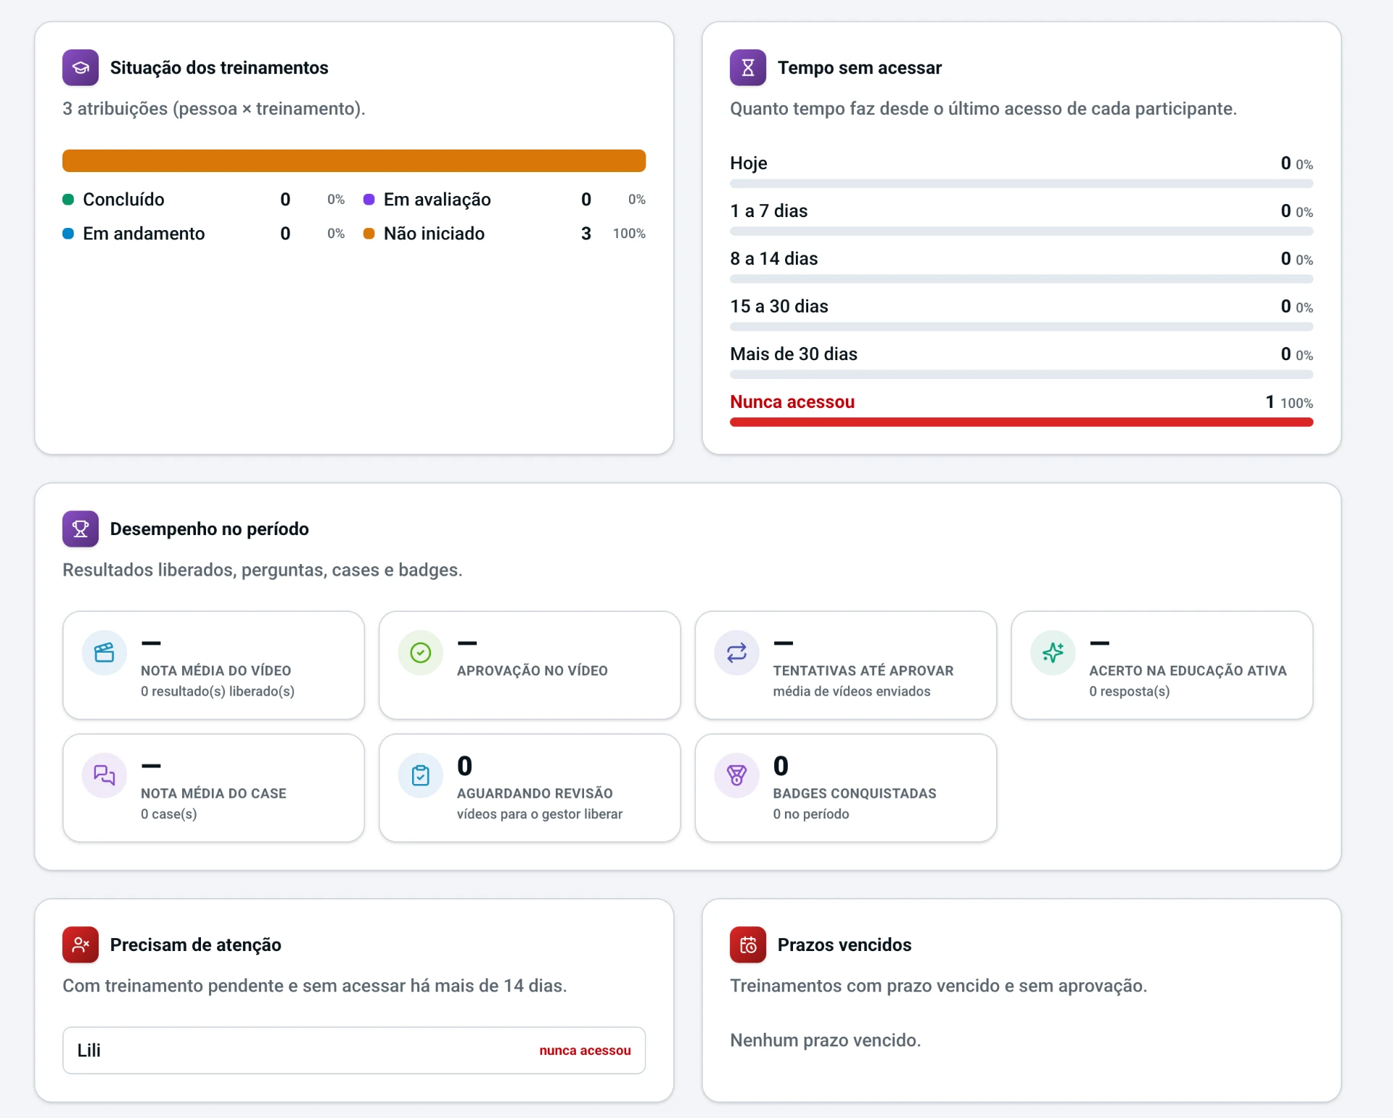Click the clipboard icon for Aguardando revisão
This screenshot has width=1393, height=1118.
(421, 775)
